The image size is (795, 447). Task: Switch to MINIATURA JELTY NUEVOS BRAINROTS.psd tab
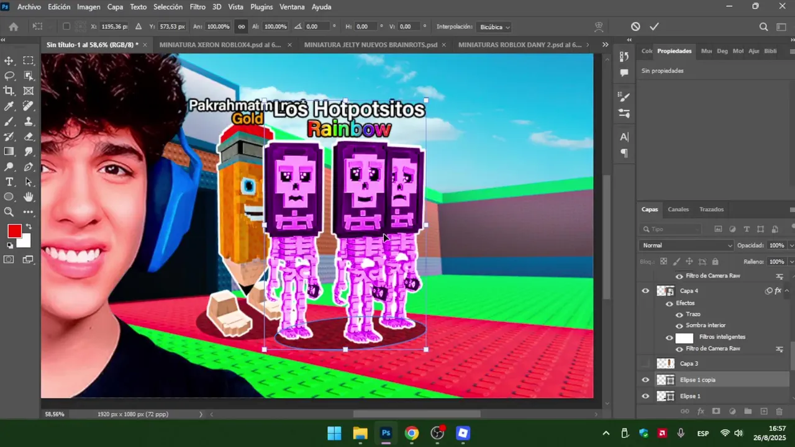tap(370, 45)
